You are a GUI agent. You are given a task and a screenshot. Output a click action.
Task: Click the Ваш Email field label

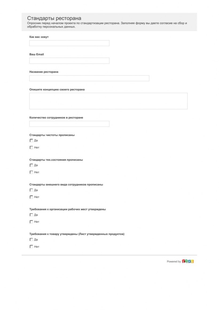pos(37,54)
